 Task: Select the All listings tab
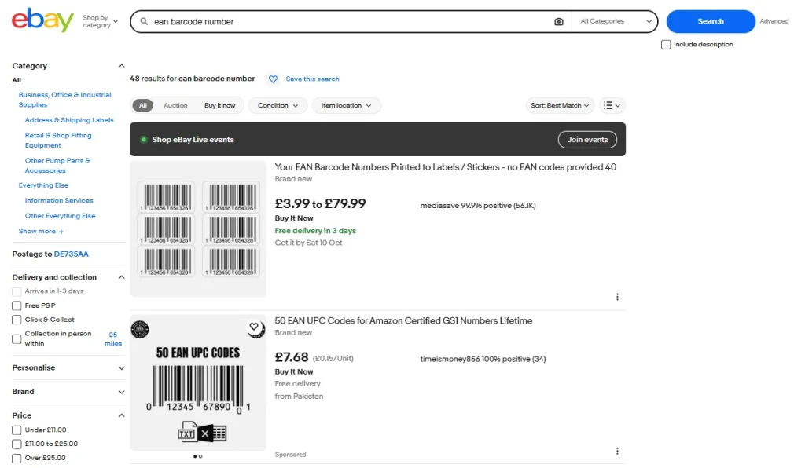(x=143, y=105)
